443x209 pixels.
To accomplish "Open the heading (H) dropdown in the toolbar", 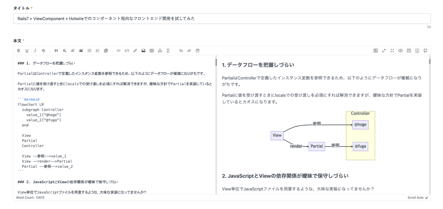I will click(x=56, y=50).
